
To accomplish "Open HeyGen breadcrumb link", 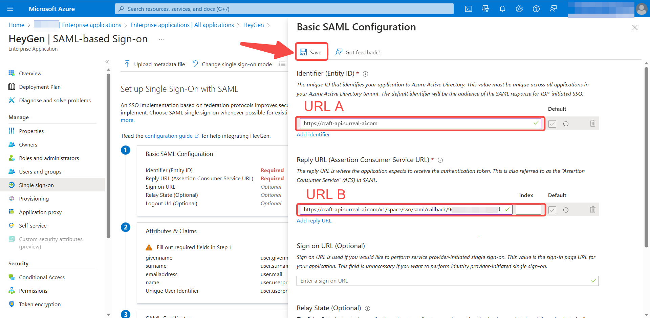I will (254, 25).
